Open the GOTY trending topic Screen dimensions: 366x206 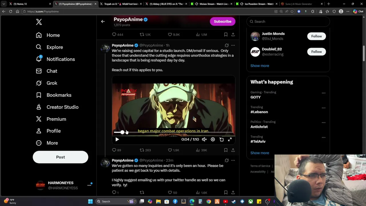(255, 97)
